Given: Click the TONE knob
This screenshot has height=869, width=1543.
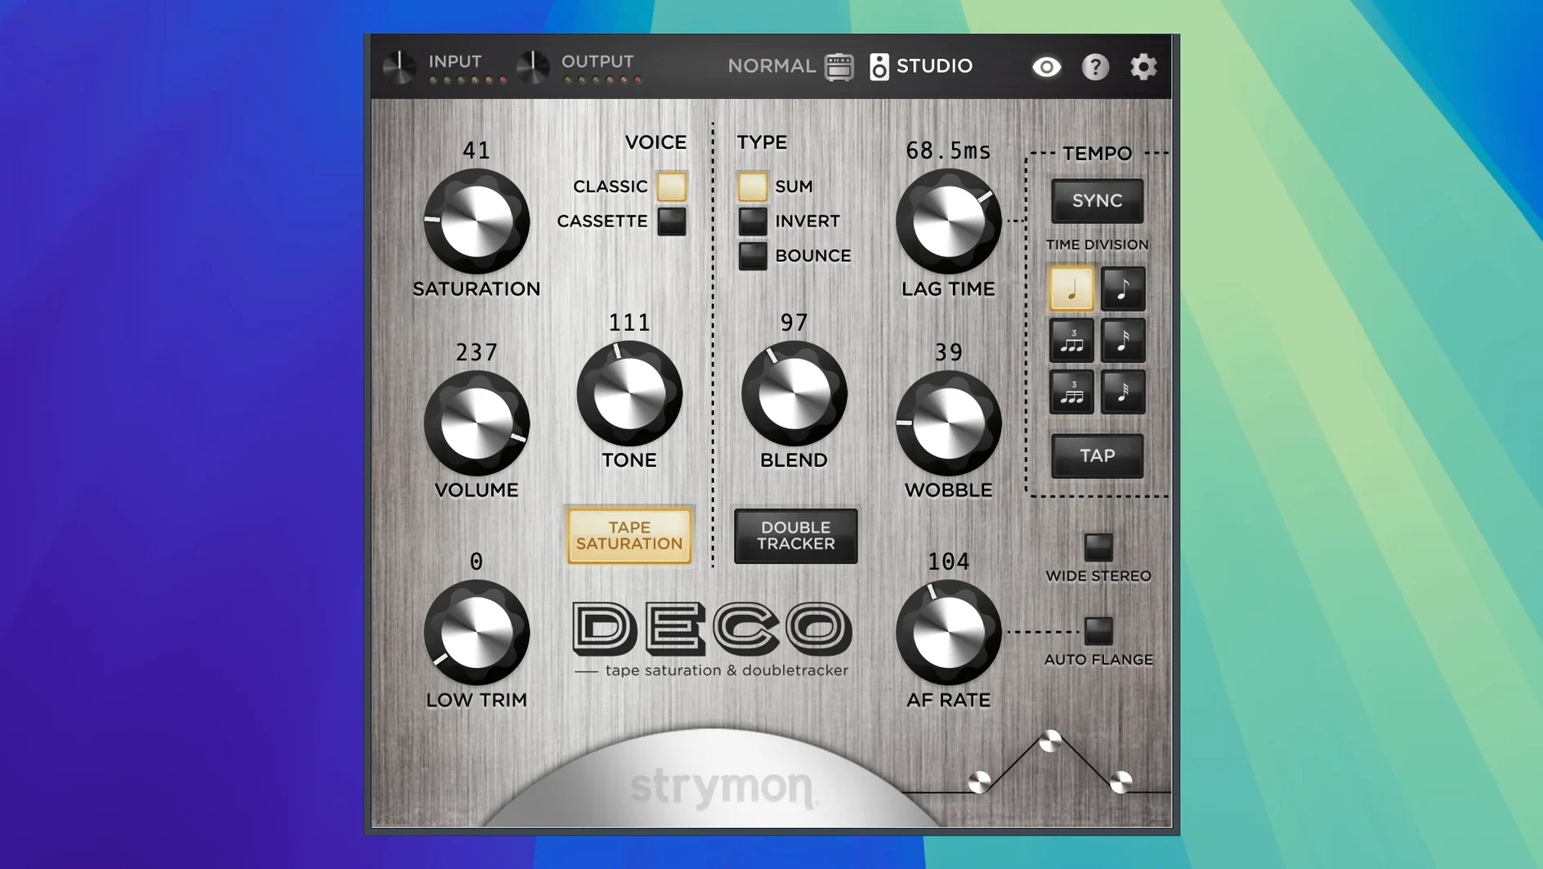Looking at the screenshot, I should coord(629,393).
